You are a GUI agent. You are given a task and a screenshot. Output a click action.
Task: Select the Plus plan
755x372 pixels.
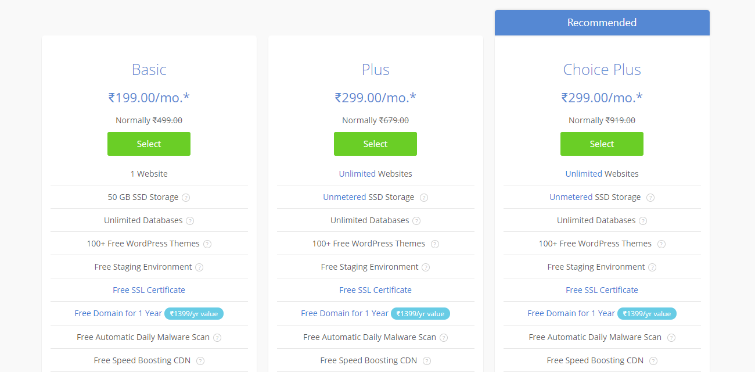(375, 144)
